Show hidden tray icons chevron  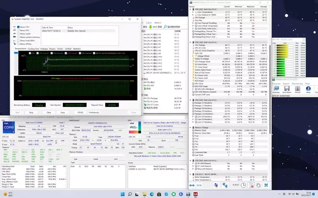pos(279,194)
